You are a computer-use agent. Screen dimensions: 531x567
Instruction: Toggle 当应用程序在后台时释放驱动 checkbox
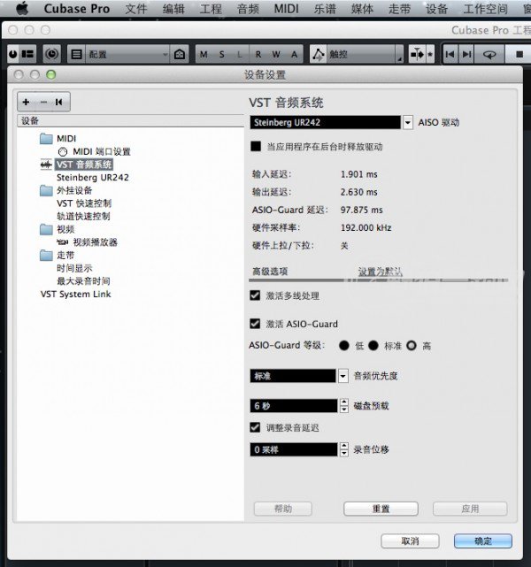256,147
